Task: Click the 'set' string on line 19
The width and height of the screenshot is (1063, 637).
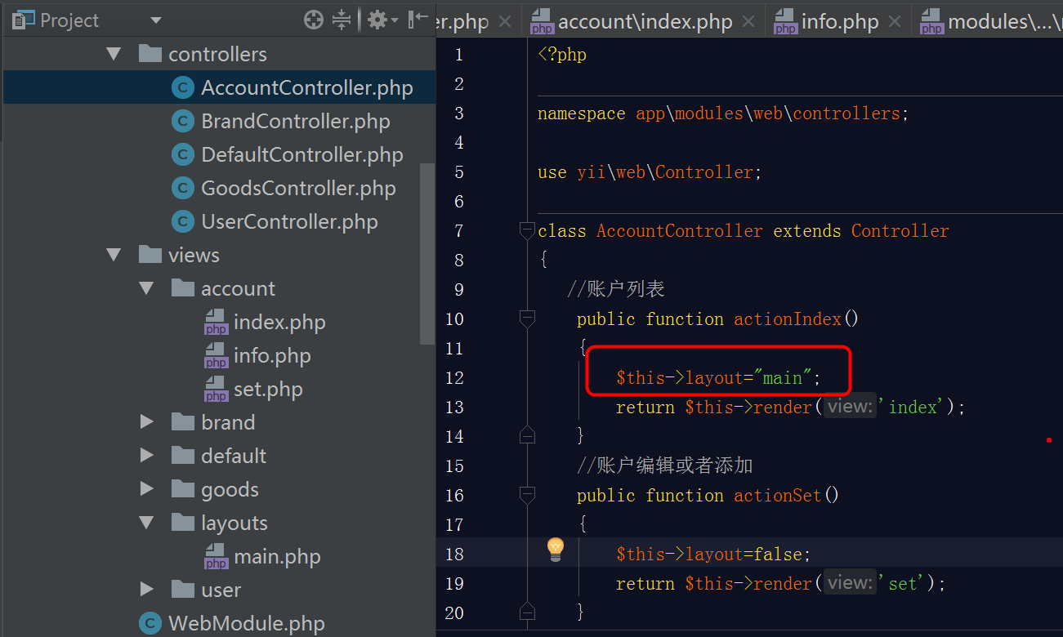Action: pyautogui.click(x=901, y=584)
